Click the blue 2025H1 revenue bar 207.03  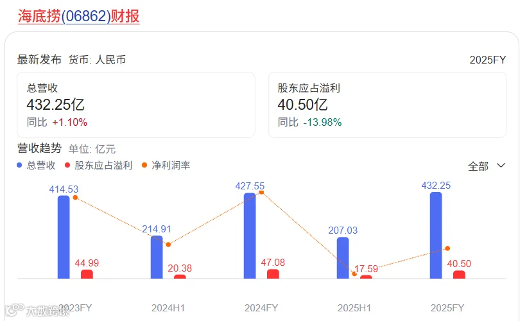coord(343,258)
